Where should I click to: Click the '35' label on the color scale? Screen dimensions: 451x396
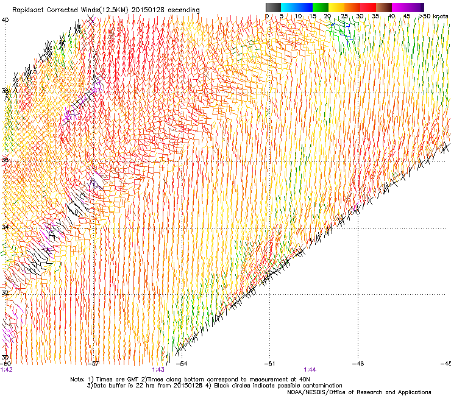375,16
